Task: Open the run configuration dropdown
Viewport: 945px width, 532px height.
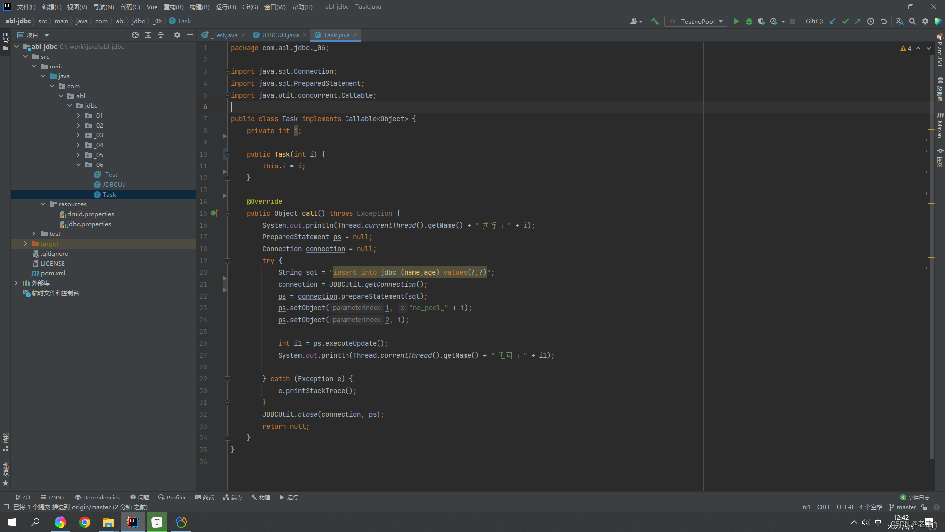Action: (x=696, y=21)
